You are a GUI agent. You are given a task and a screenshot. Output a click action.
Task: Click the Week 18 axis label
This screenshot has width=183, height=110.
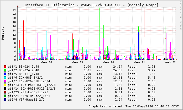click(46, 62)
